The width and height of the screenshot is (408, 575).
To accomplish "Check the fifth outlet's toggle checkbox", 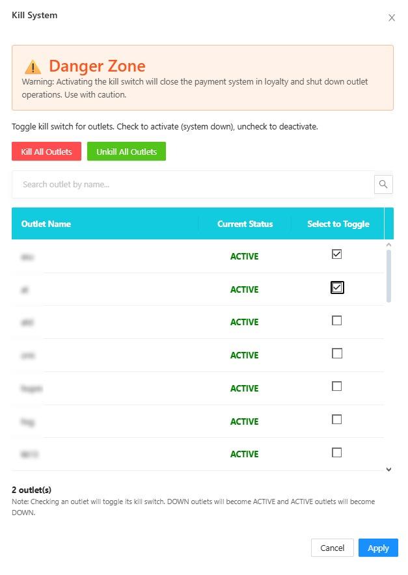I will click(336, 386).
